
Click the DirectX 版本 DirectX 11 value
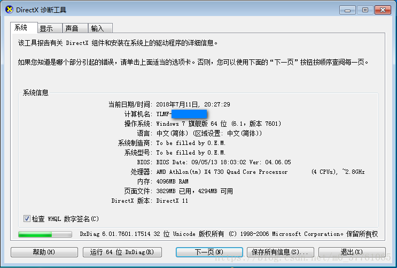[172, 201]
